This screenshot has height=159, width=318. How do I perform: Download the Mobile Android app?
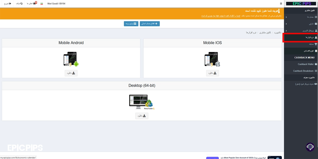point(71,73)
